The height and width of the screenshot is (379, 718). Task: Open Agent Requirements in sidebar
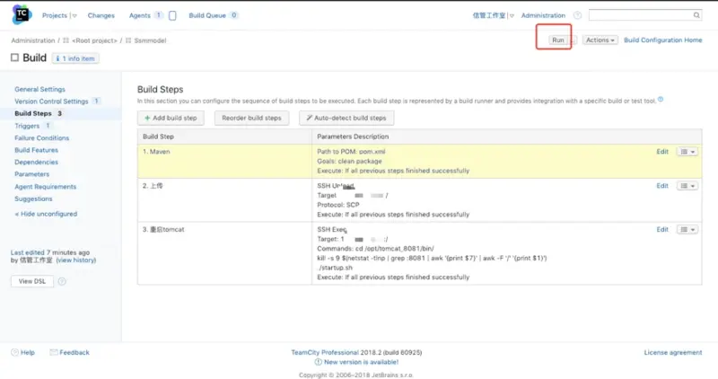coord(46,187)
